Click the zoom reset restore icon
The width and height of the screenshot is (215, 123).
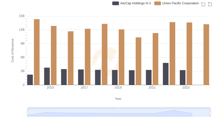click(x=210, y=4)
